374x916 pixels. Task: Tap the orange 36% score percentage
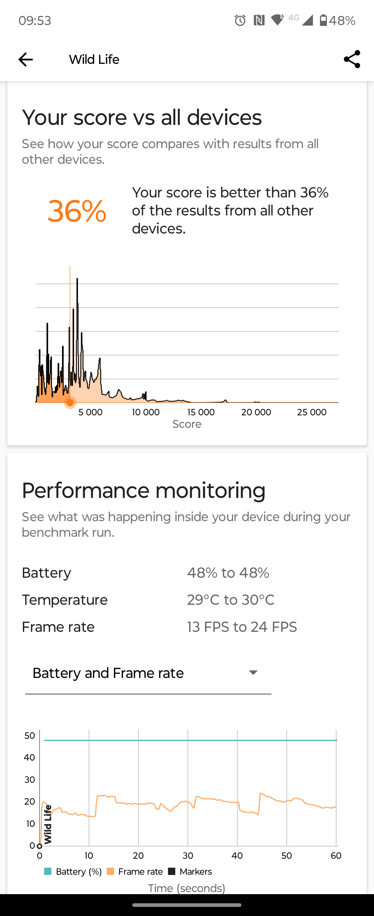[x=77, y=211]
